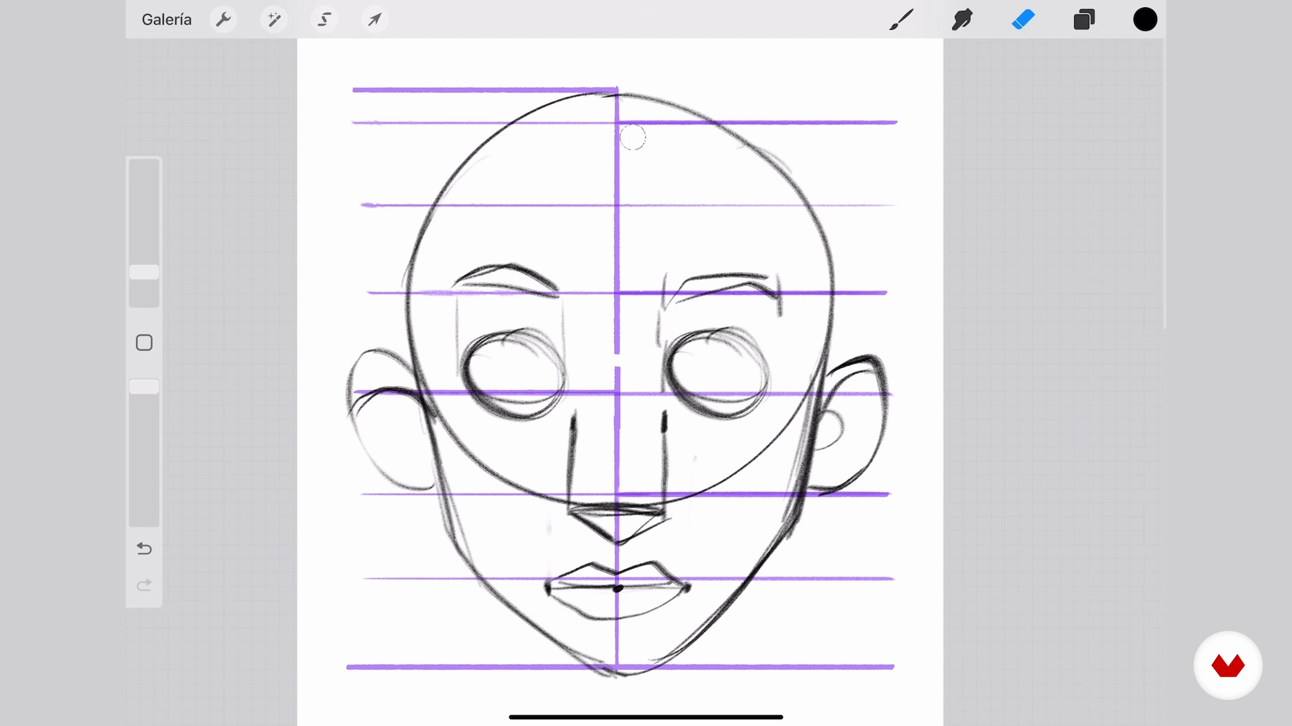This screenshot has width=1292, height=726.
Task: Open the Galería gallery view
Action: coord(167,19)
